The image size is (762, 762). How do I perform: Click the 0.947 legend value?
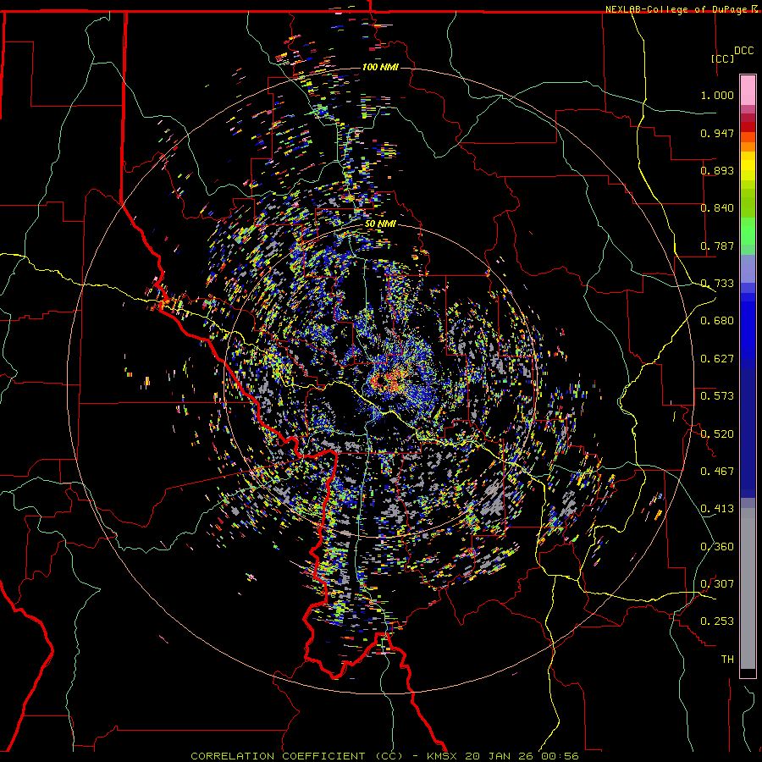click(717, 133)
